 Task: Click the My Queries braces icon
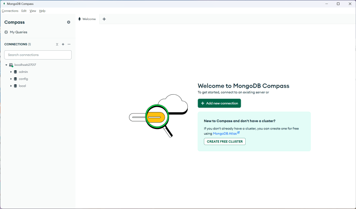point(6,32)
